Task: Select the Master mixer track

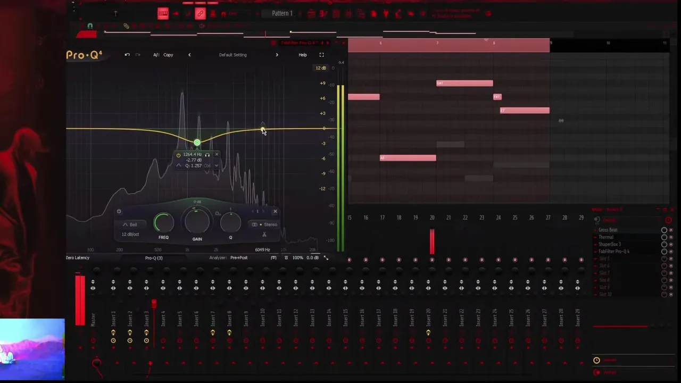Action: pos(93,319)
